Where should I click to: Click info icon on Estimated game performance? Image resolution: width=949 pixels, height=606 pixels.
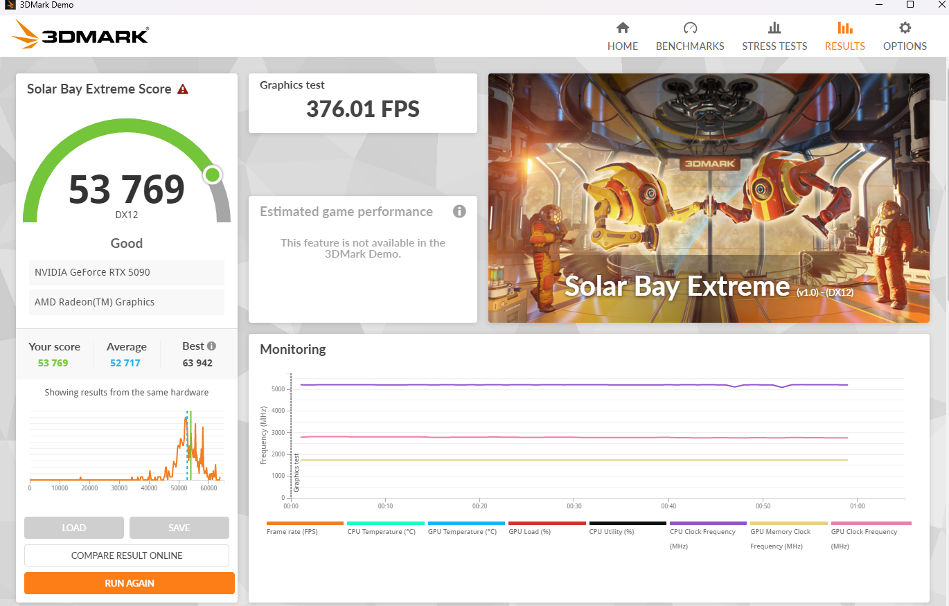point(459,211)
